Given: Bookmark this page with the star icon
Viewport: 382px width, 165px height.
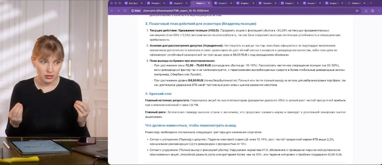Looking at the screenshot, I should [x=357, y=11].
